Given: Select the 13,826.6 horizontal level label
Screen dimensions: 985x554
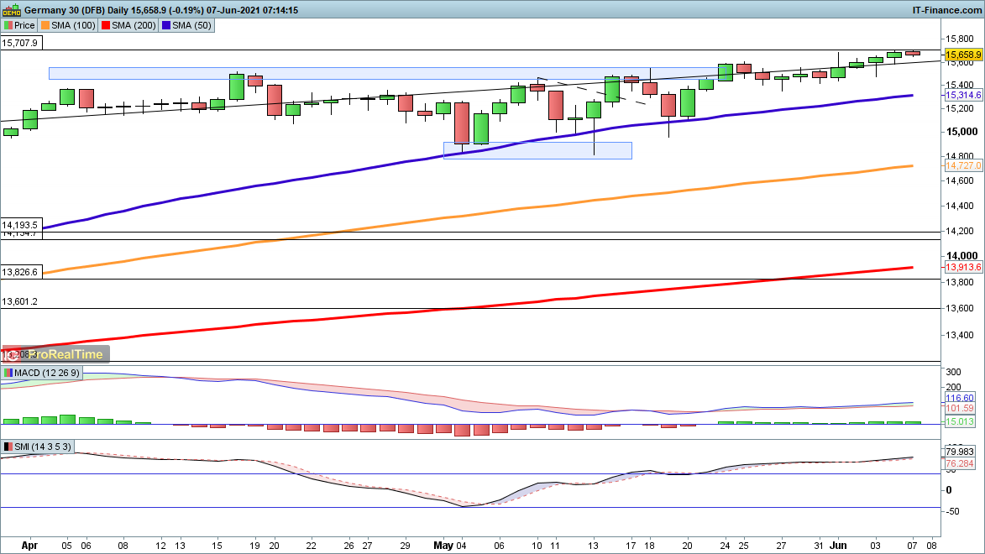Looking at the screenshot, I should 21,272.
